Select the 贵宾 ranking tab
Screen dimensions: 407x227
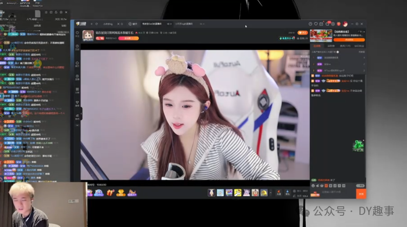(x=345, y=46)
